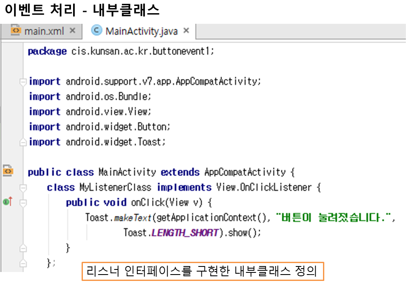The image size is (408, 306).
Task: Close the MainActivity.java tab
Action: pos(186,31)
